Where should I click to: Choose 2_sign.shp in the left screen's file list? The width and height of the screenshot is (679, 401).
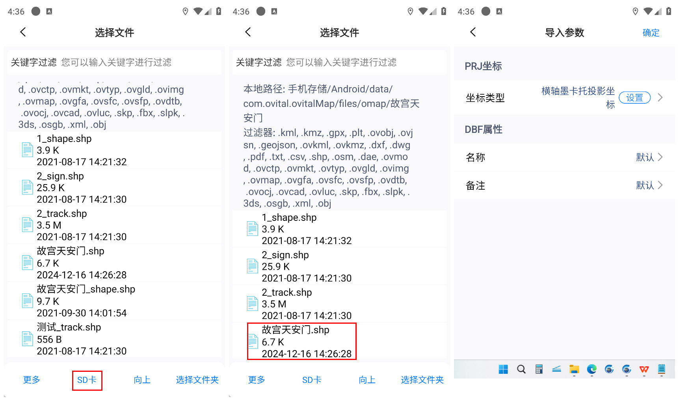(114, 188)
